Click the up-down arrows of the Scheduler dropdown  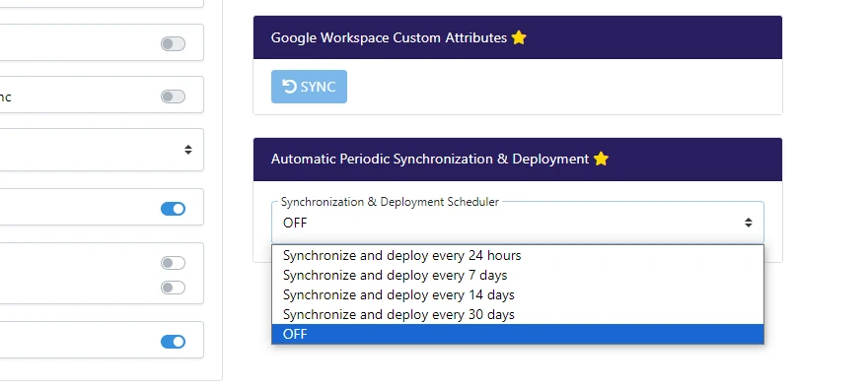coord(749,223)
